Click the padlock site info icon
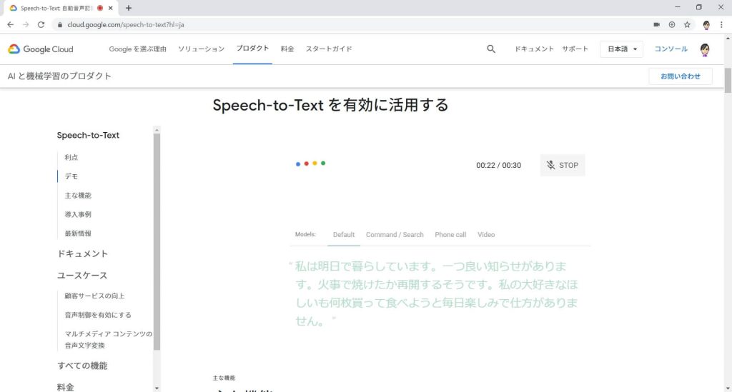The image size is (732, 392). click(60, 25)
